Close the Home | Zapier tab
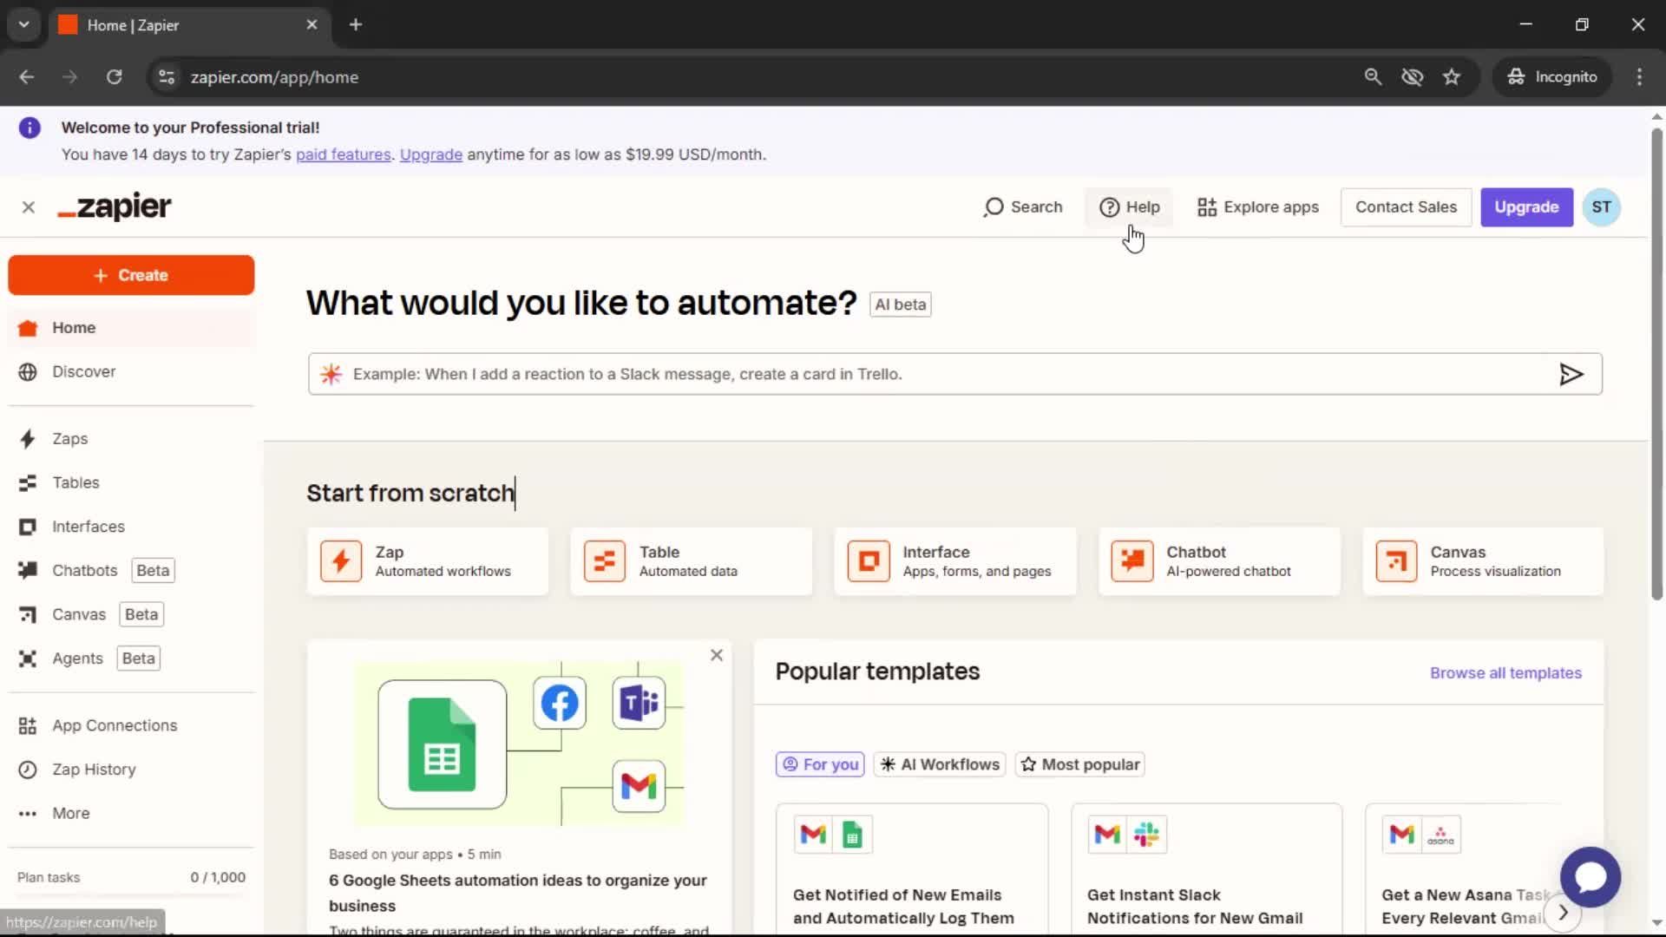 pyautogui.click(x=312, y=25)
